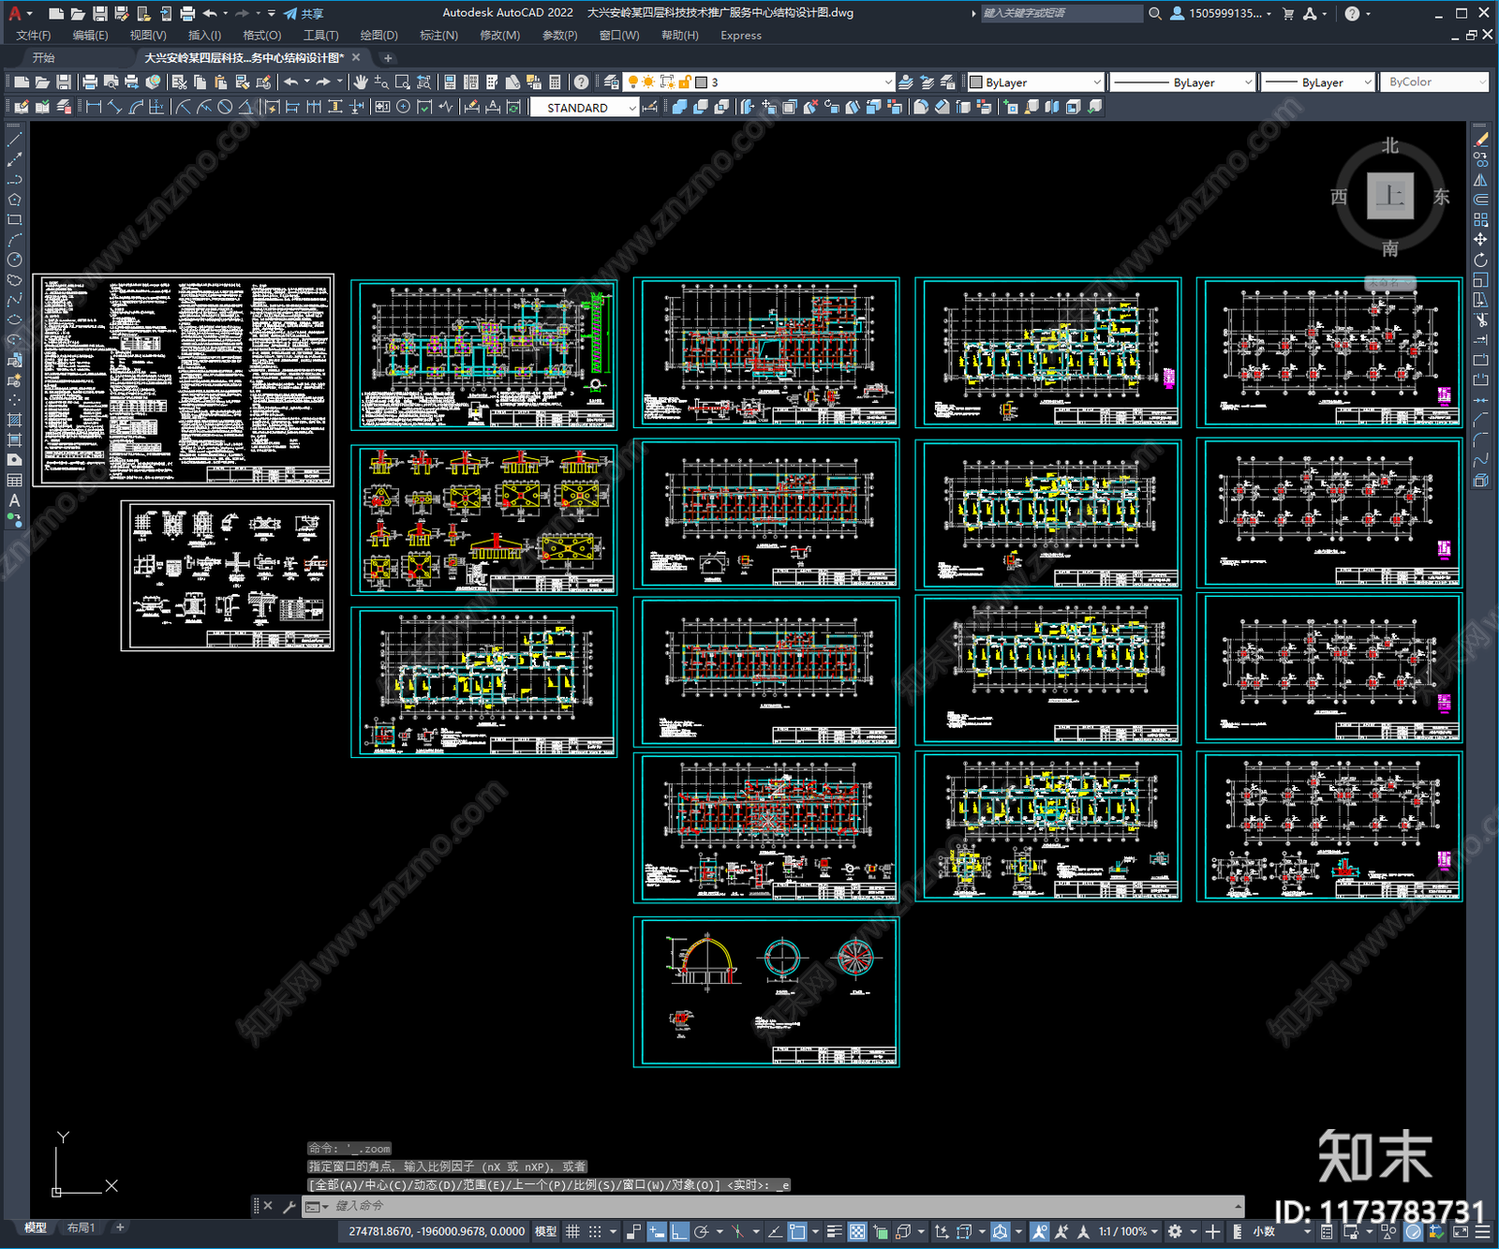The width and height of the screenshot is (1499, 1249).
Task: Click the ByColor plot style swatch box
Action: click(1435, 82)
